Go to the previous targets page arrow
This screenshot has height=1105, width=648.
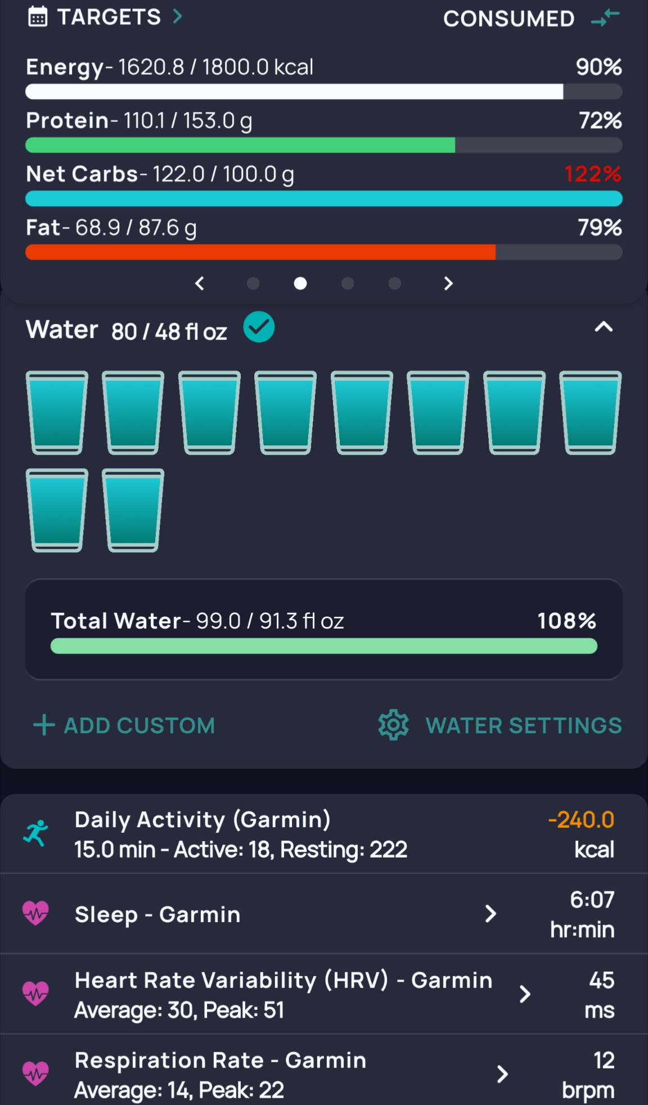(200, 283)
